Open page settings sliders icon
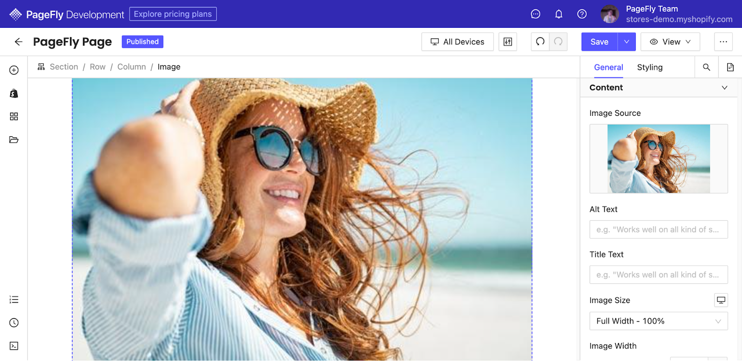This screenshot has height=361, width=742. click(x=508, y=42)
